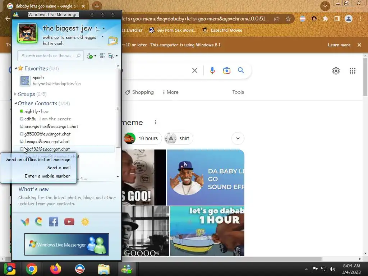
Task: Select the dababy lets goo meme browser tab
Action: click(46, 6)
